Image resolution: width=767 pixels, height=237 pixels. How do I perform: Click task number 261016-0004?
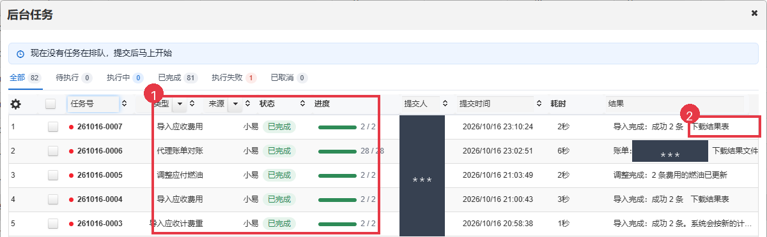point(100,199)
